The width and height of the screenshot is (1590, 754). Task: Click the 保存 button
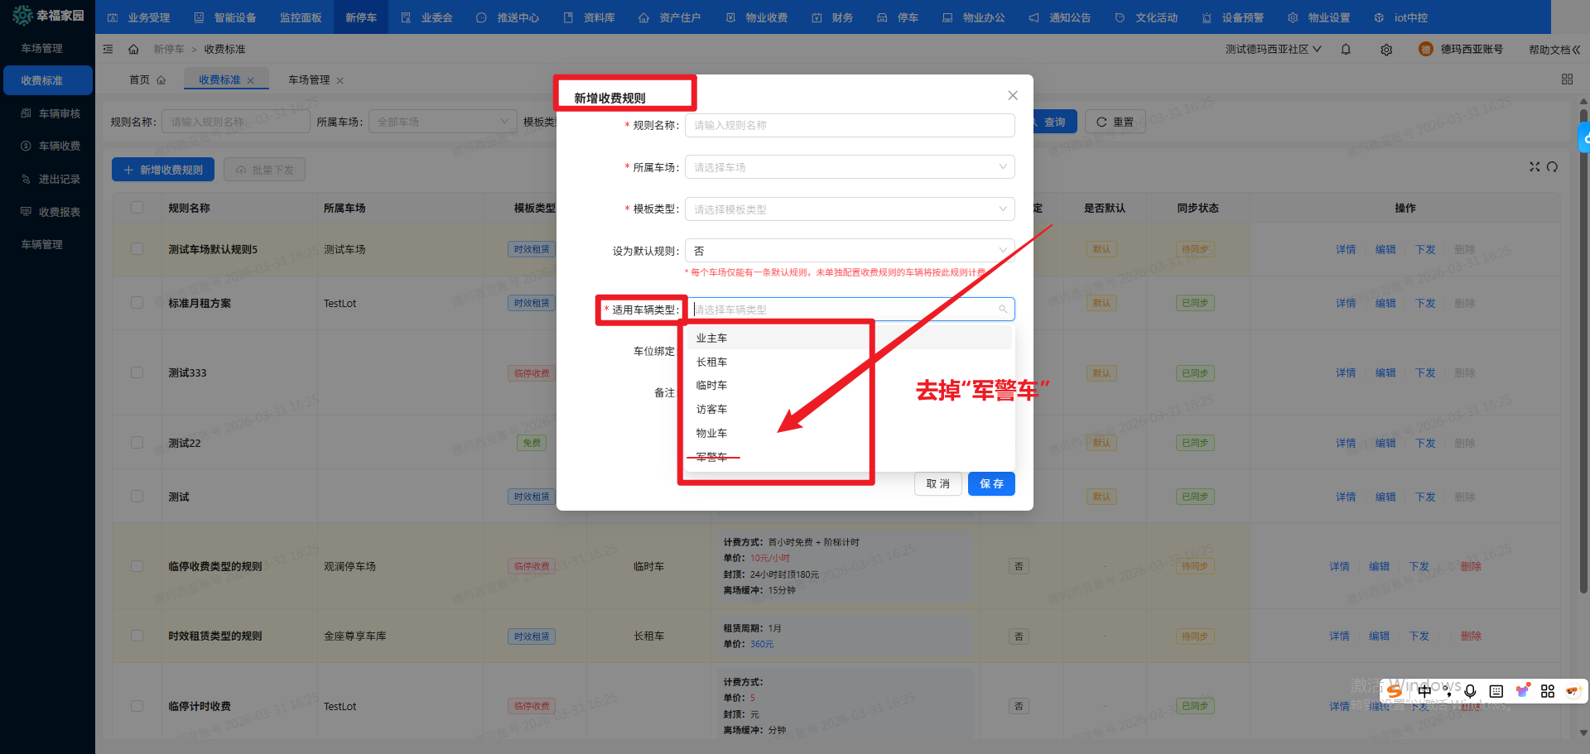(990, 484)
